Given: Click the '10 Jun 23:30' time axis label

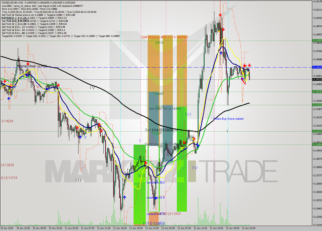Looking at the screenshot, I should 56,228.
